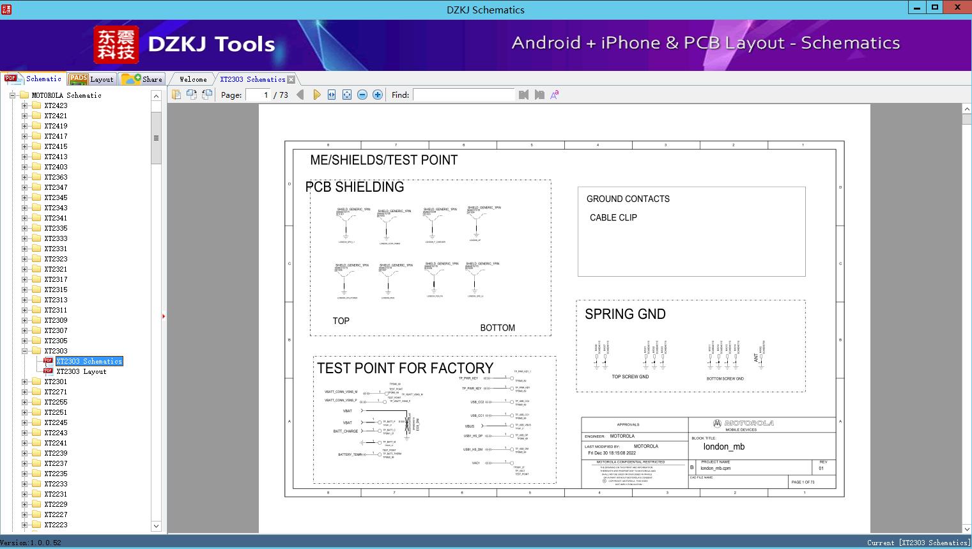
Task: Click the XT2341 folder icon
Action: [x=36, y=218]
